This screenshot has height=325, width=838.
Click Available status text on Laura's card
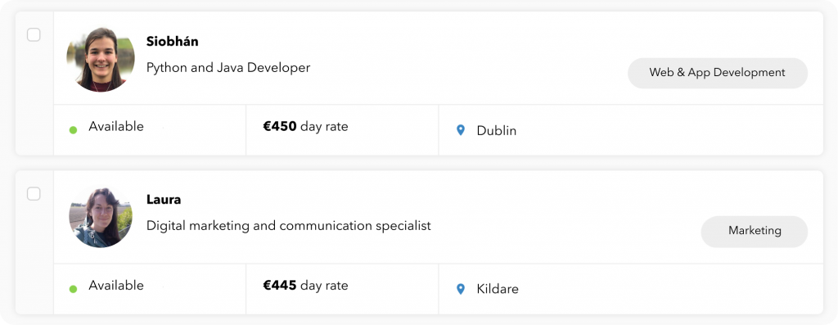point(116,285)
